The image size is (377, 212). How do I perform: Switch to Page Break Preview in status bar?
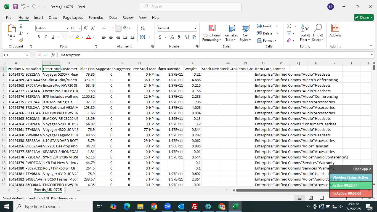click(x=322, y=198)
